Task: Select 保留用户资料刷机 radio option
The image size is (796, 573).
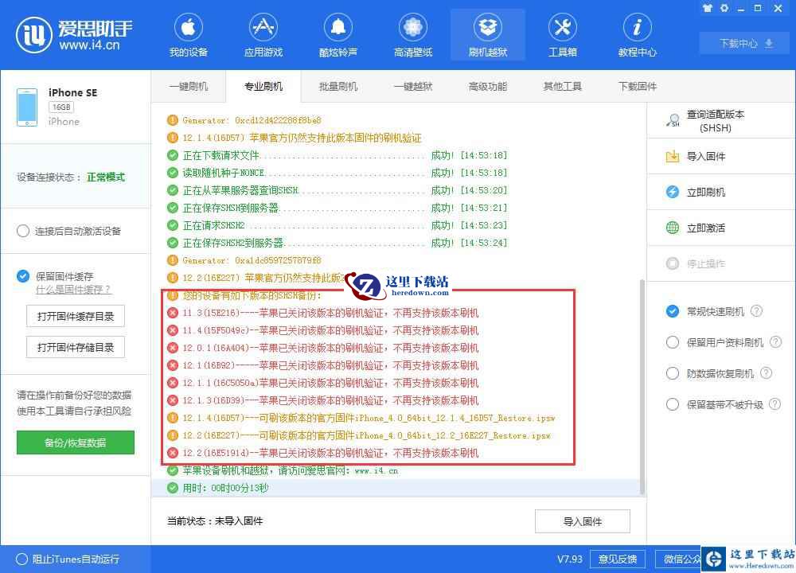Action: [x=673, y=342]
